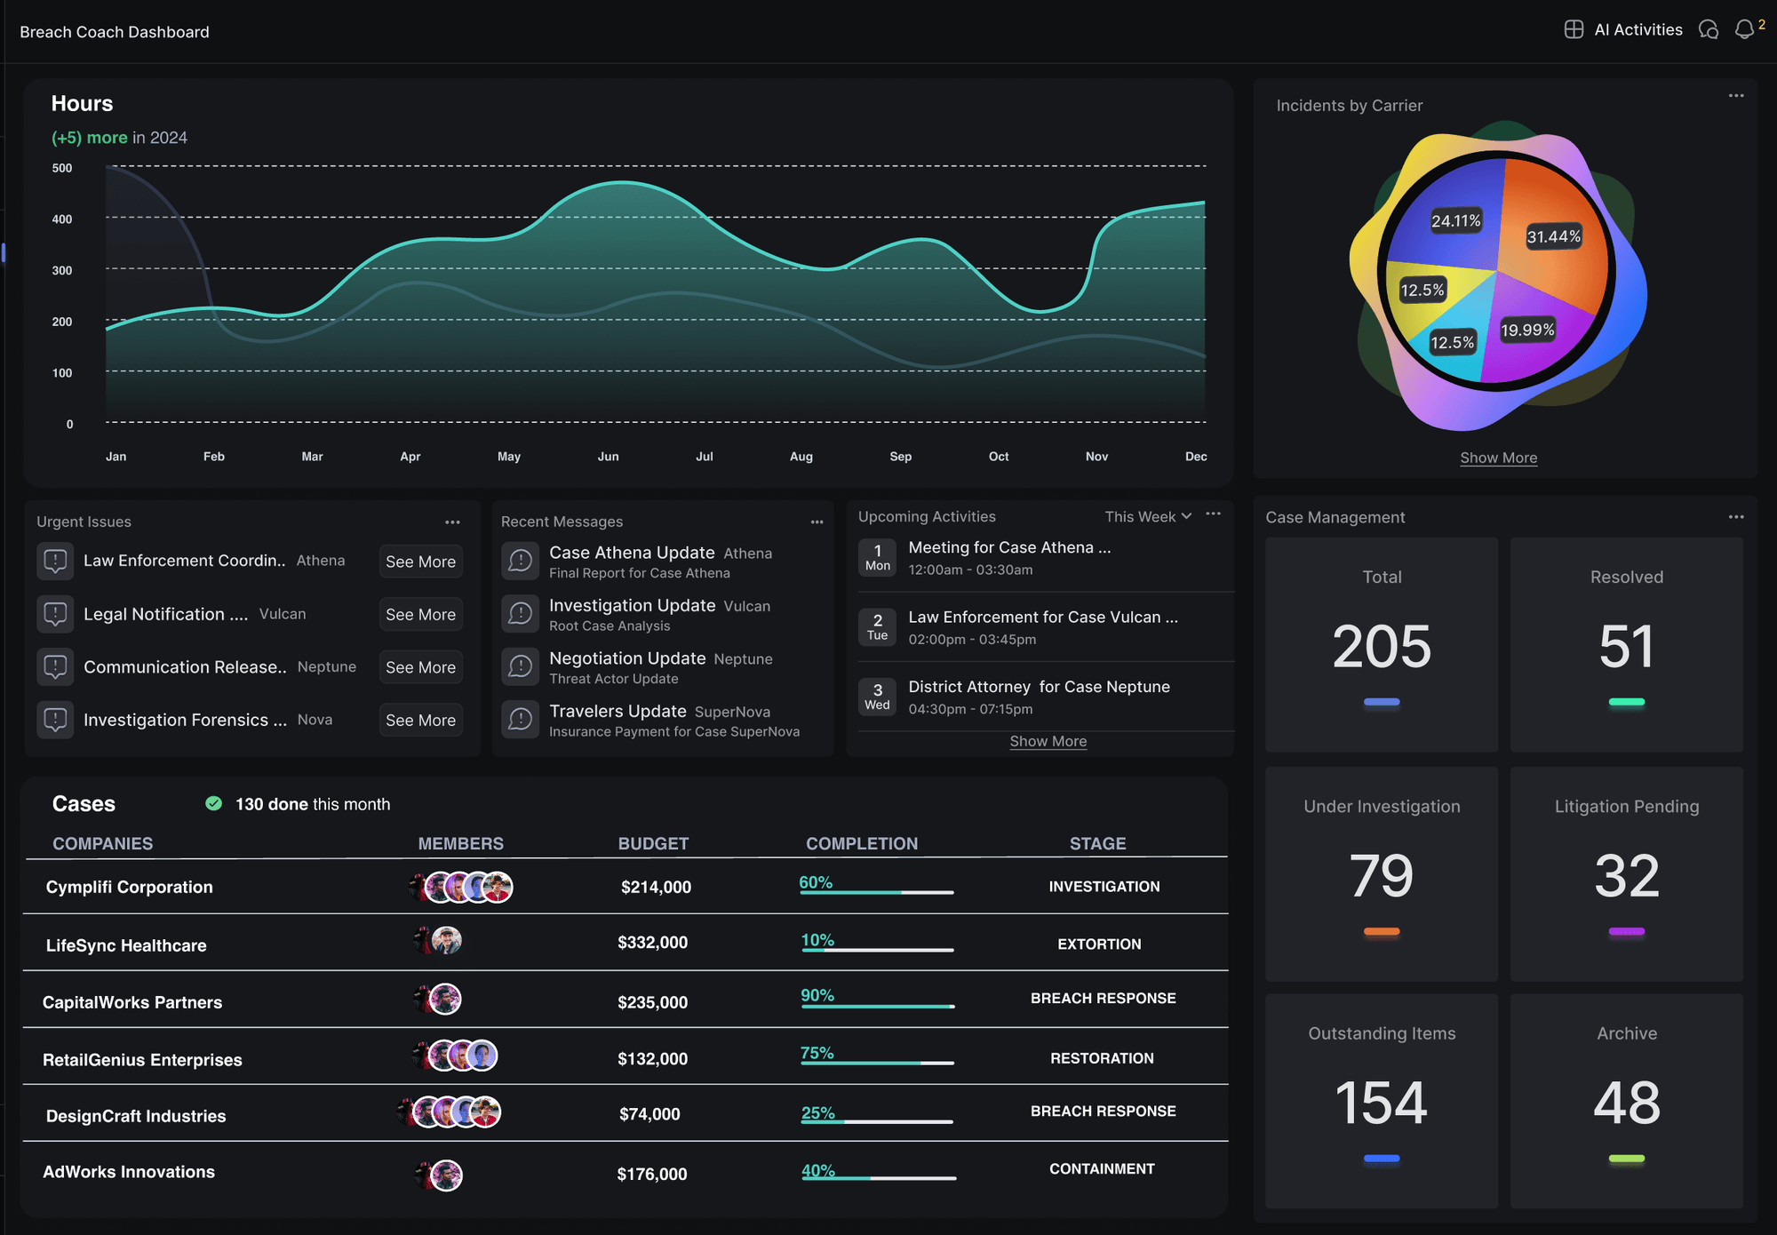Click Show More under carrier pie chart

1498,458
